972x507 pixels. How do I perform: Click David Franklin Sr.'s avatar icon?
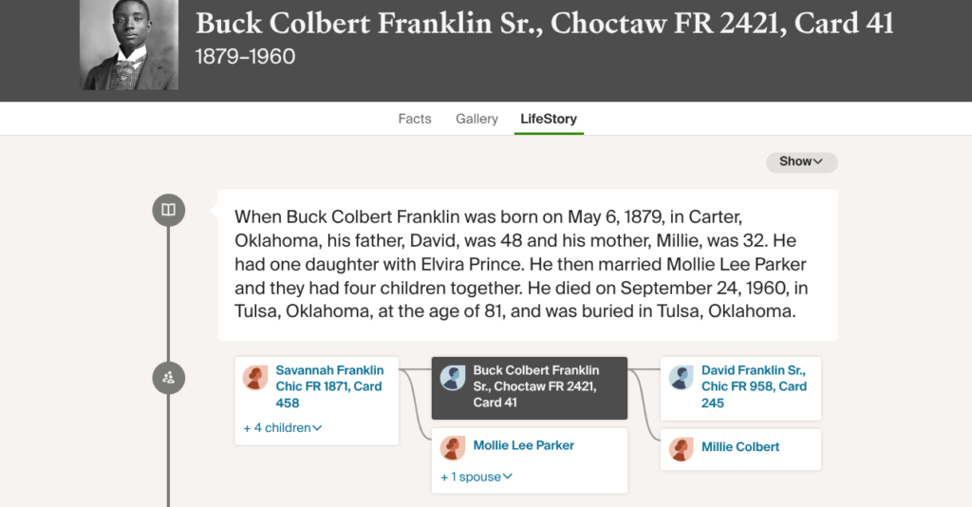(x=682, y=378)
